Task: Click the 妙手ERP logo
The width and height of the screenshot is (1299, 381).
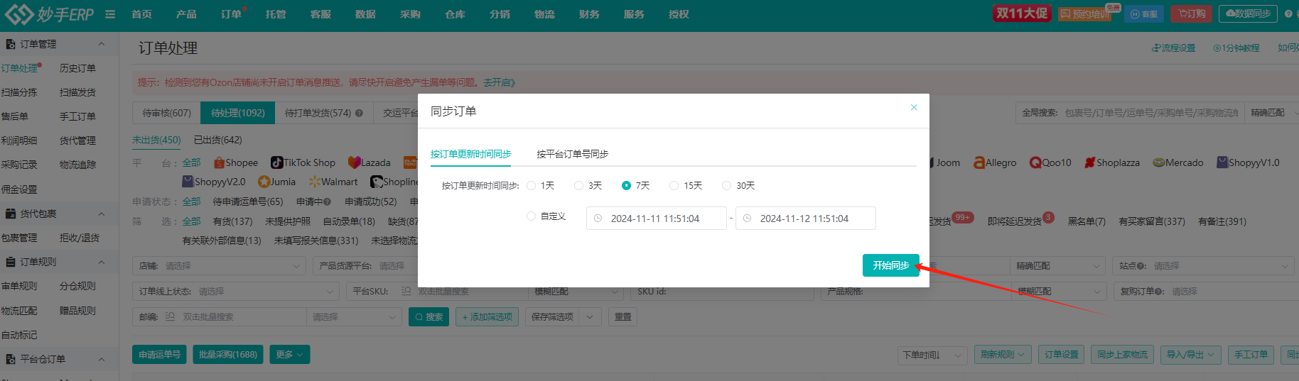Action: tap(49, 14)
